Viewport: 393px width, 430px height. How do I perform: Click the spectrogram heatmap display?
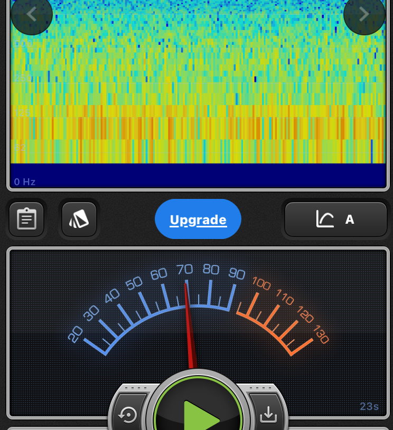tap(198, 84)
